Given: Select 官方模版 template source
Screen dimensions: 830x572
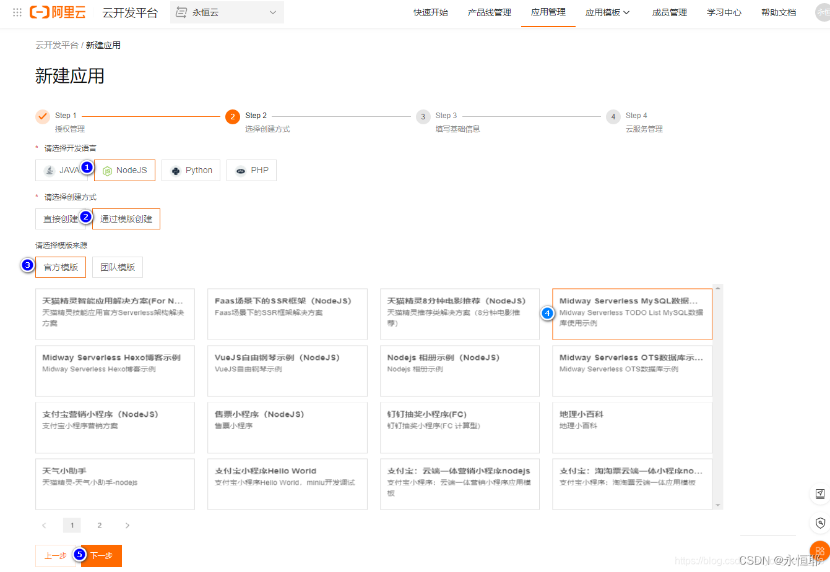Looking at the screenshot, I should (x=61, y=267).
